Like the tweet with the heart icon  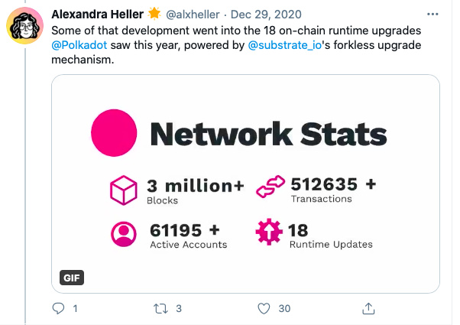click(x=264, y=309)
